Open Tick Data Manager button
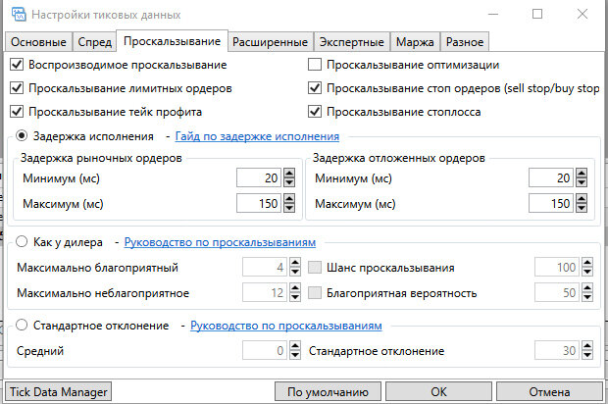Screen dimensions: 608x404 (58, 391)
